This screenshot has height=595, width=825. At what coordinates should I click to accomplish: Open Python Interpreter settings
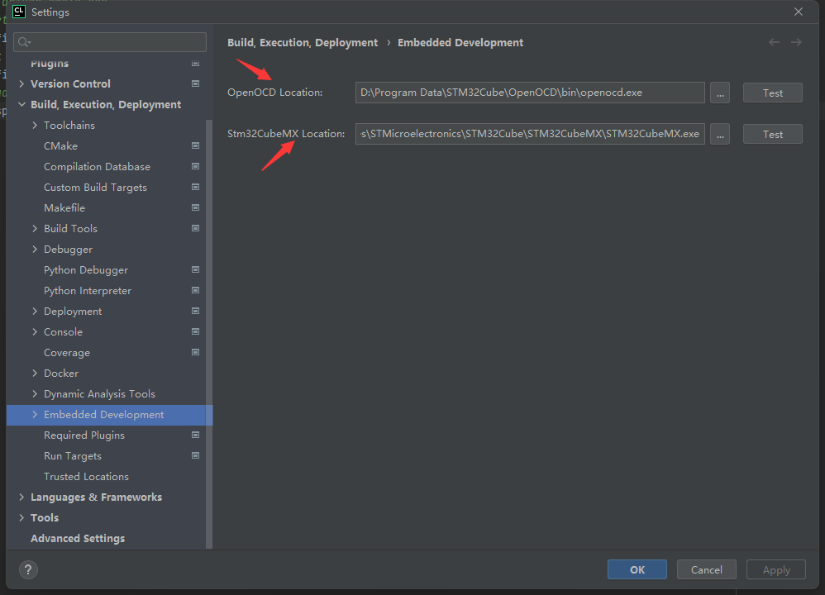88,290
